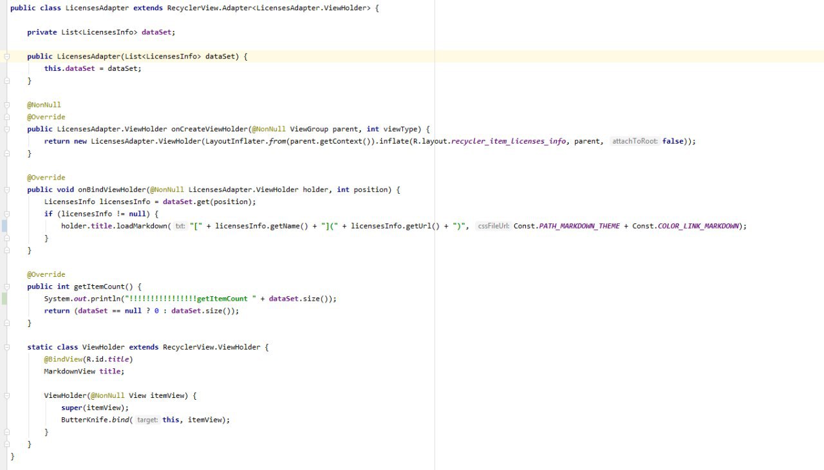Collapse the LicensesAdapter constructor fold marker
This screenshot has width=824, height=470.
point(6,57)
